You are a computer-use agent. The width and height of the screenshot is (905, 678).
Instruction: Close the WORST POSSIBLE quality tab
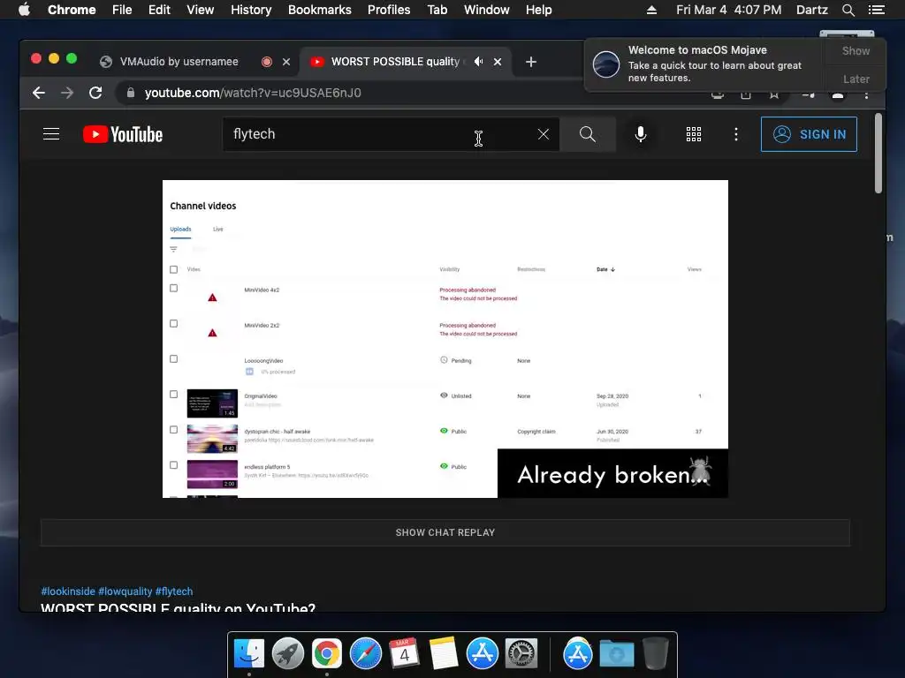tap(498, 62)
